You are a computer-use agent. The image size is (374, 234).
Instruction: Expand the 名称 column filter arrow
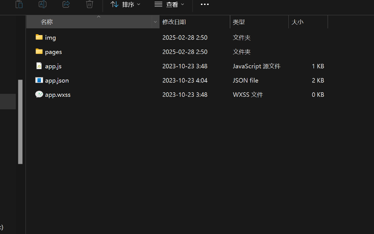click(155, 22)
